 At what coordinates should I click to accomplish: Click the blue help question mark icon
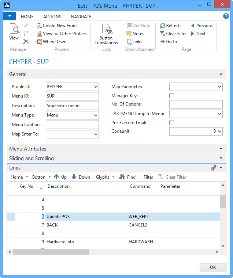pyautogui.click(x=226, y=16)
